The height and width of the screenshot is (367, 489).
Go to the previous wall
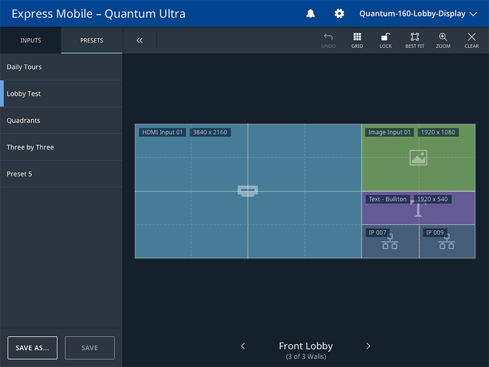point(243,346)
